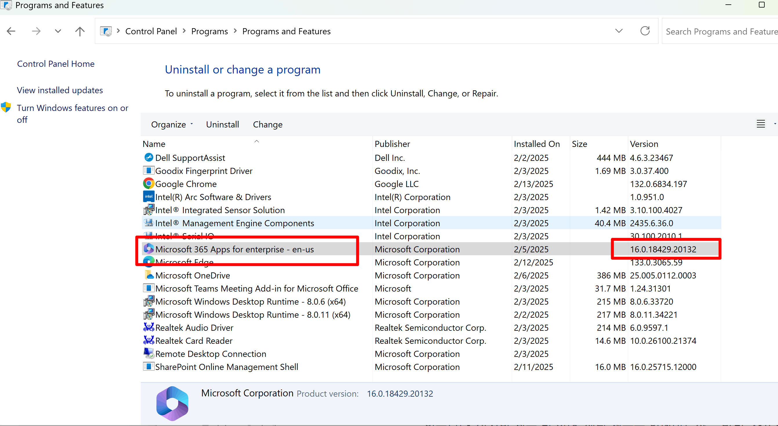The width and height of the screenshot is (778, 426).
Task: Click the Forward navigation arrow
Action: click(36, 31)
